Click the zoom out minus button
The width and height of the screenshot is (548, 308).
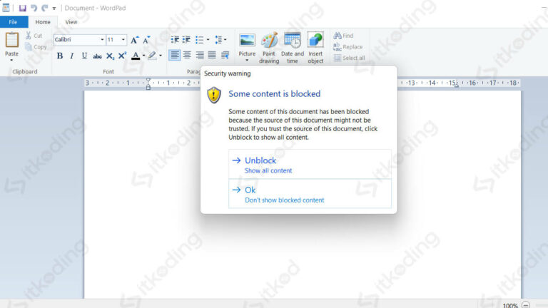tap(526, 305)
